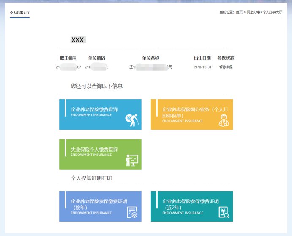The width and height of the screenshot is (292, 236).
Task: Click the 暂停参保 status value
Action: 226,67
